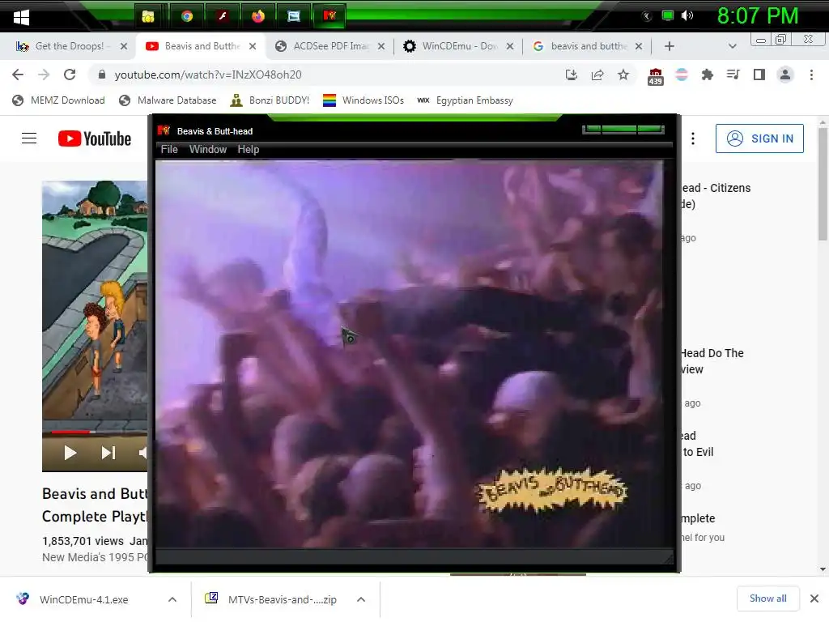Close the downloads bar

(x=814, y=599)
